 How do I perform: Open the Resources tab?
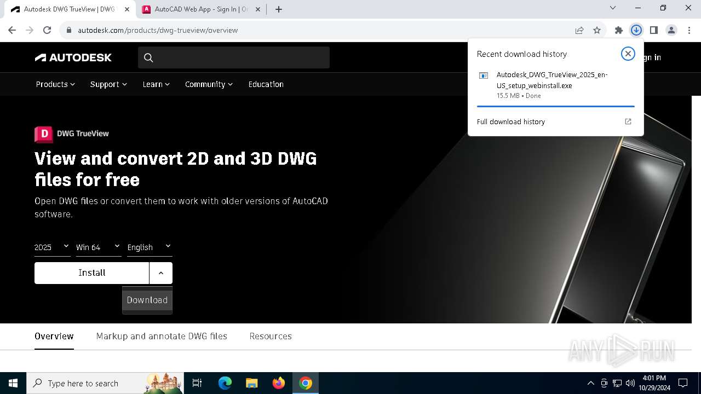point(271,336)
